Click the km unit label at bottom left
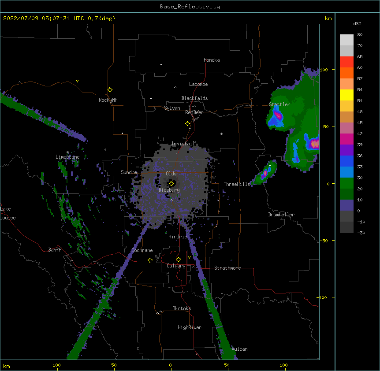Screen dimensions: 380x371 (6, 366)
